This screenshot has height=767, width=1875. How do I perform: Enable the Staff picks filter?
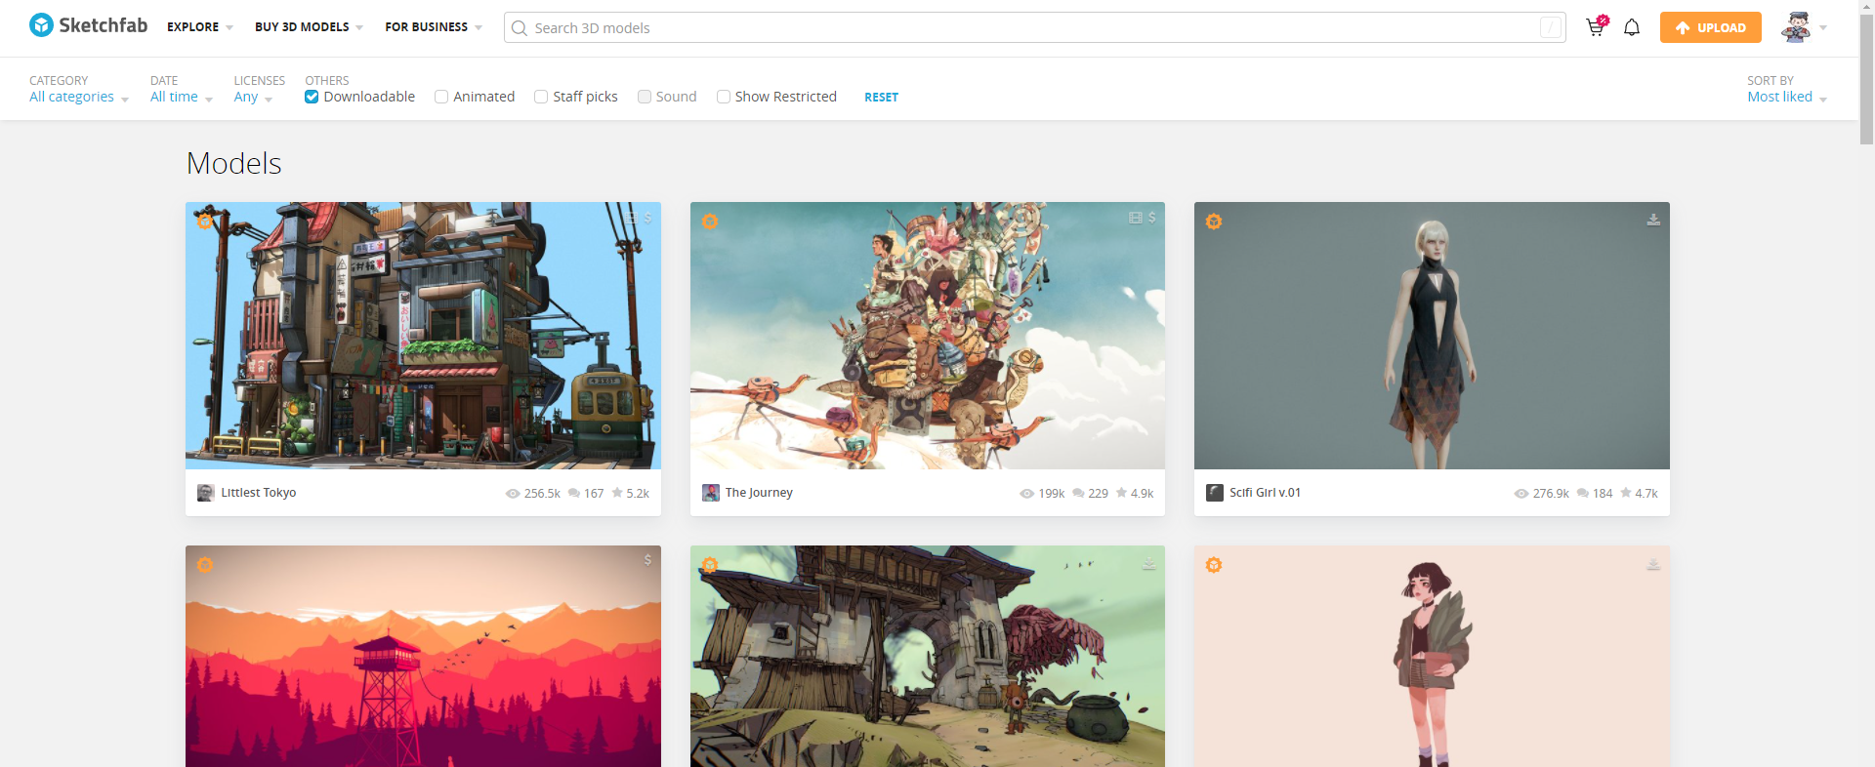(x=541, y=97)
